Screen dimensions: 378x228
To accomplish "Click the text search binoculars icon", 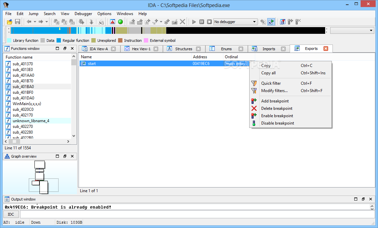I will 64,22.
